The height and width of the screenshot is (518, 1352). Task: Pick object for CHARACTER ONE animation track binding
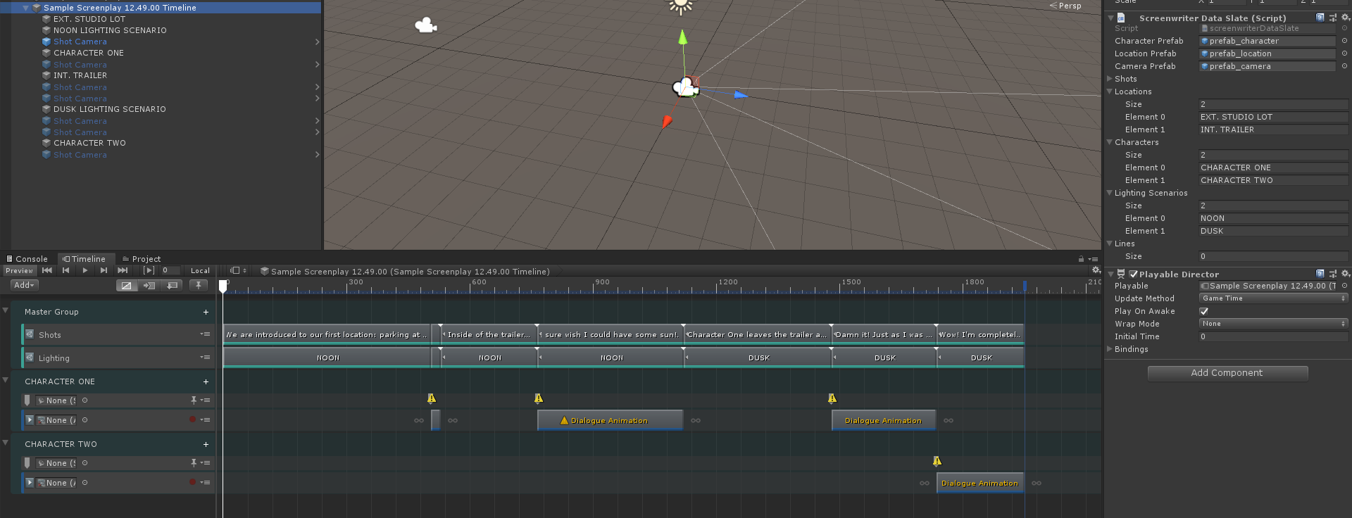[85, 420]
